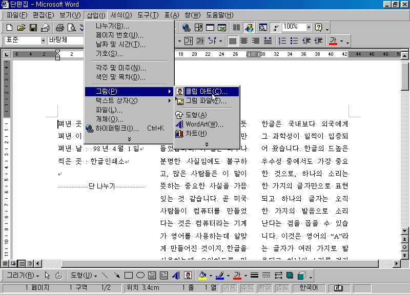The image size is (410, 295).
Task: Open the 표준 style dropdown
Action: pyautogui.click(x=43, y=40)
